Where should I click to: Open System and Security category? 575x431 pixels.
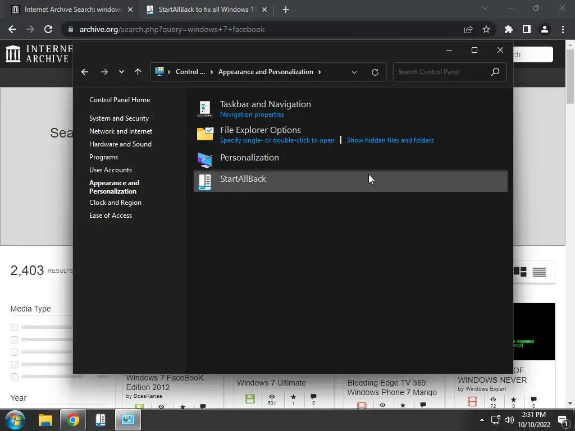pos(119,118)
